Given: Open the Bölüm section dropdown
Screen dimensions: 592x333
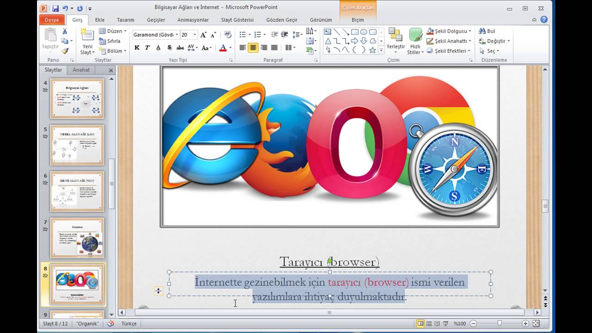Looking at the screenshot, I should 113,51.
